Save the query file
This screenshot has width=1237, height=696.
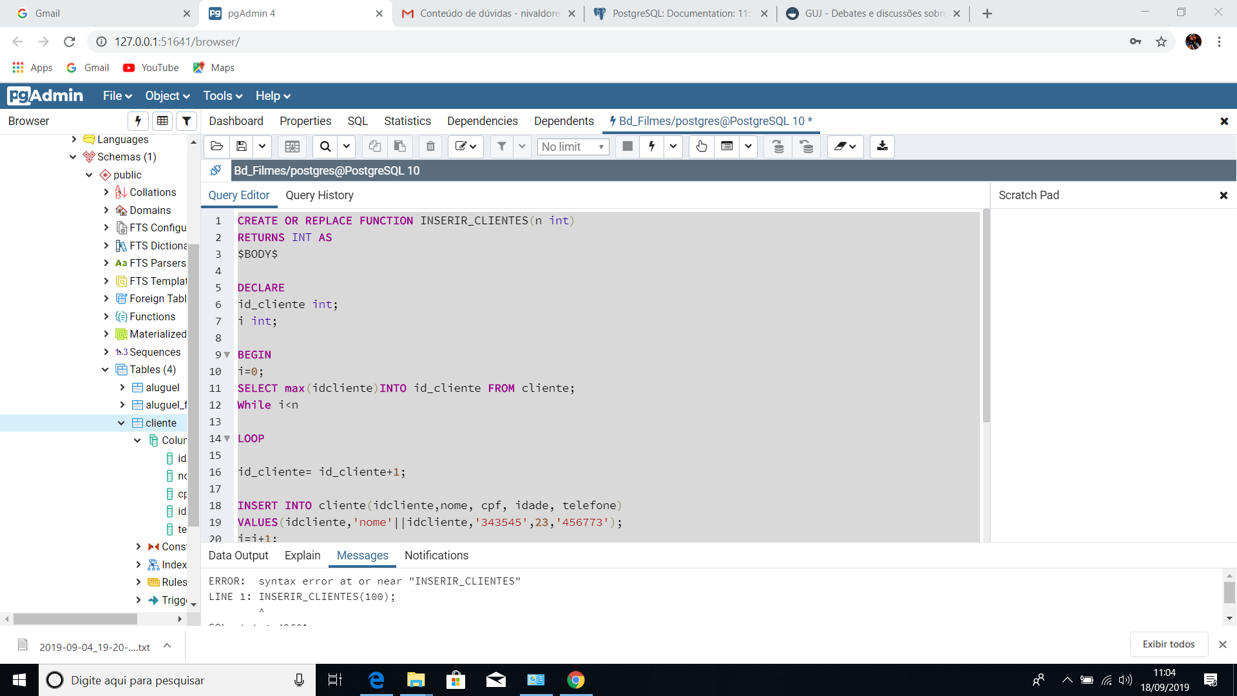coord(242,147)
